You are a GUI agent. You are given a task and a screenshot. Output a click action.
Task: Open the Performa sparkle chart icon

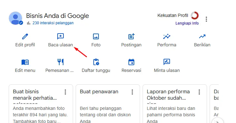click(166, 36)
